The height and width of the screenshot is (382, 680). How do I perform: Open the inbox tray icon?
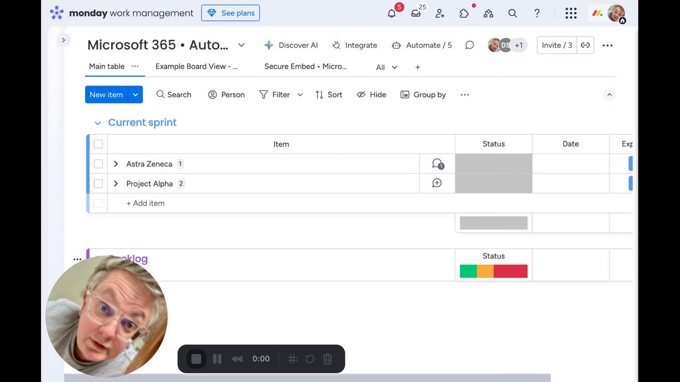pyautogui.click(x=416, y=13)
